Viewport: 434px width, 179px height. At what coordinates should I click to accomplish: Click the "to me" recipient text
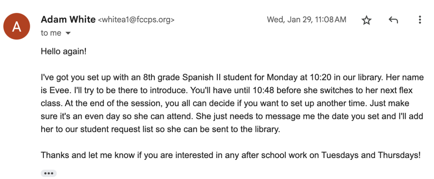[51, 33]
